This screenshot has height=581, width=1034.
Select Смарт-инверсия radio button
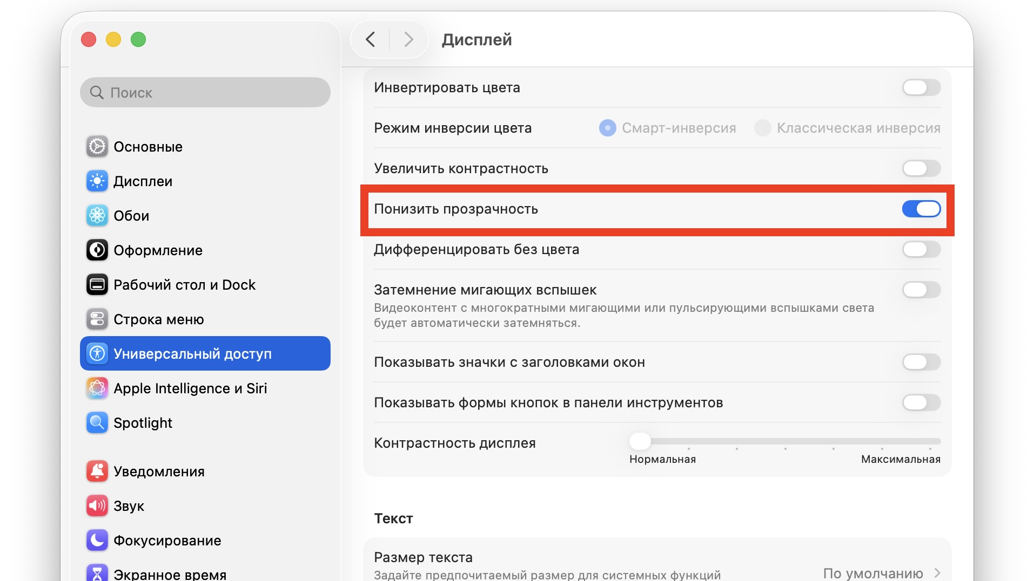608,128
